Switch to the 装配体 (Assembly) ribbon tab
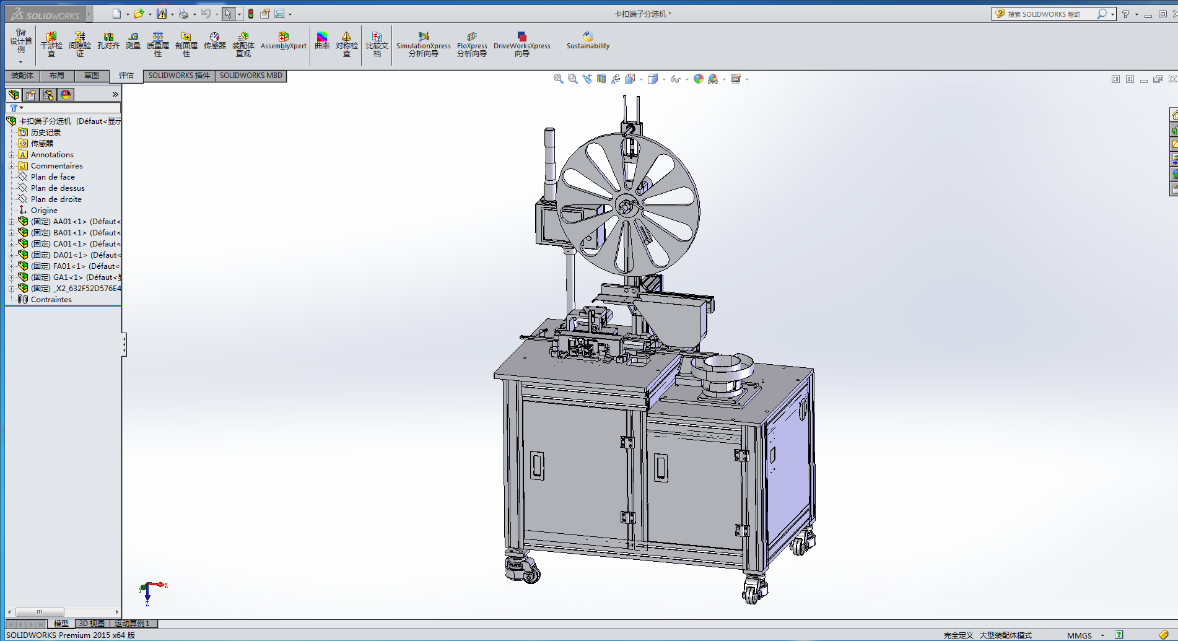 click(22, 76)
